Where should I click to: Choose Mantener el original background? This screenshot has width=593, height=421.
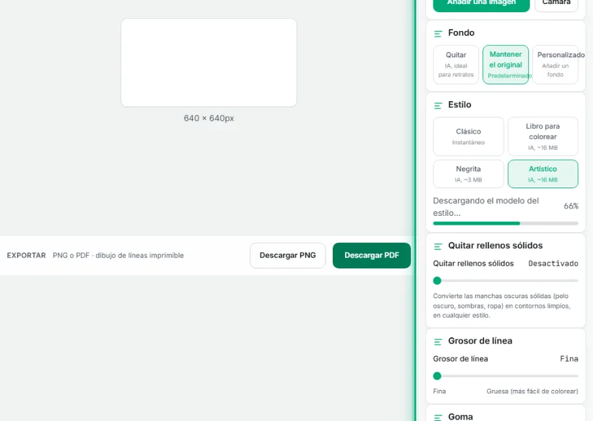click(x=505, y=64)
